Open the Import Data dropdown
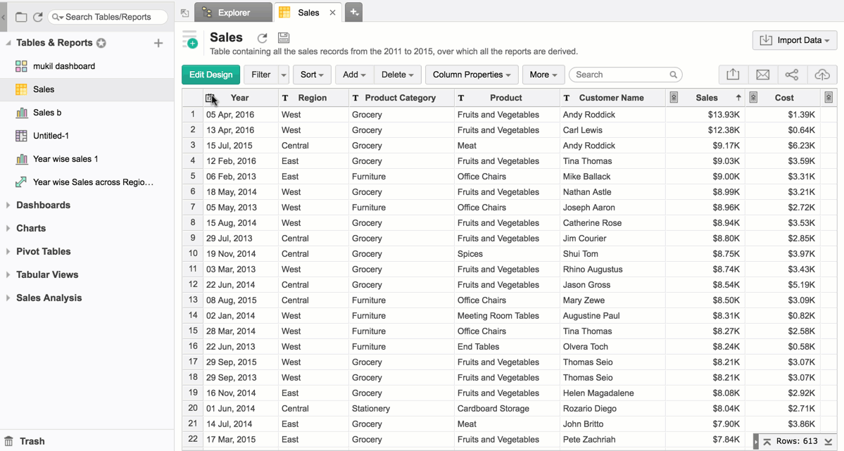Image resolution: width=844 pixels, height=451 pixels. pyautogui.click(x=795, y=40)
